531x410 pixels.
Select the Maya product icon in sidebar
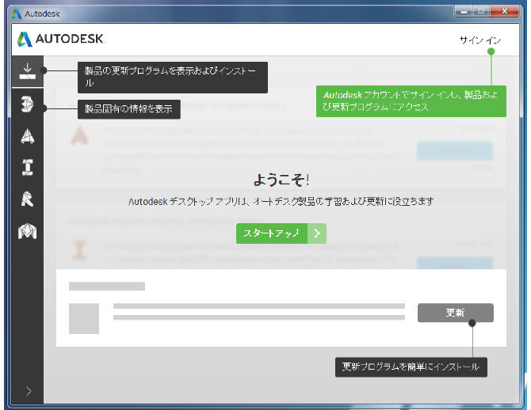click(28, 231)
